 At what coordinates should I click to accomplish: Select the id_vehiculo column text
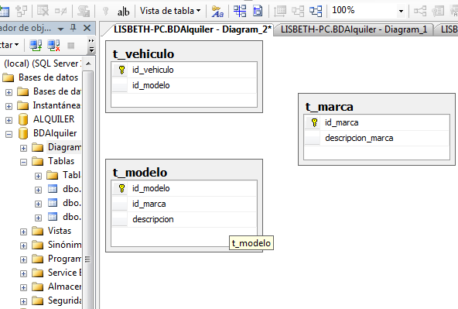click(152, 70)
